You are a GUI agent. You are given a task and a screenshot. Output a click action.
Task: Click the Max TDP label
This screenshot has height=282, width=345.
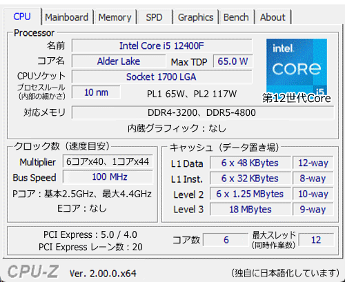point(189,62)
